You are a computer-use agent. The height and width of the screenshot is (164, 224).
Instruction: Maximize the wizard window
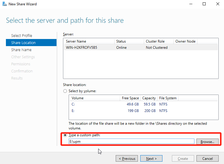(x=204, y=4)
